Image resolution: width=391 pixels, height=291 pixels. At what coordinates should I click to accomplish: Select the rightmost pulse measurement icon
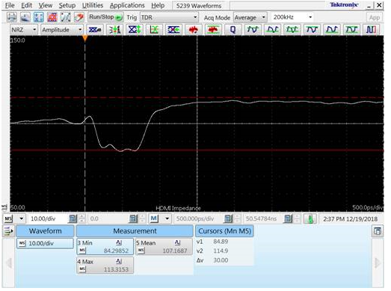click(372, 30)
